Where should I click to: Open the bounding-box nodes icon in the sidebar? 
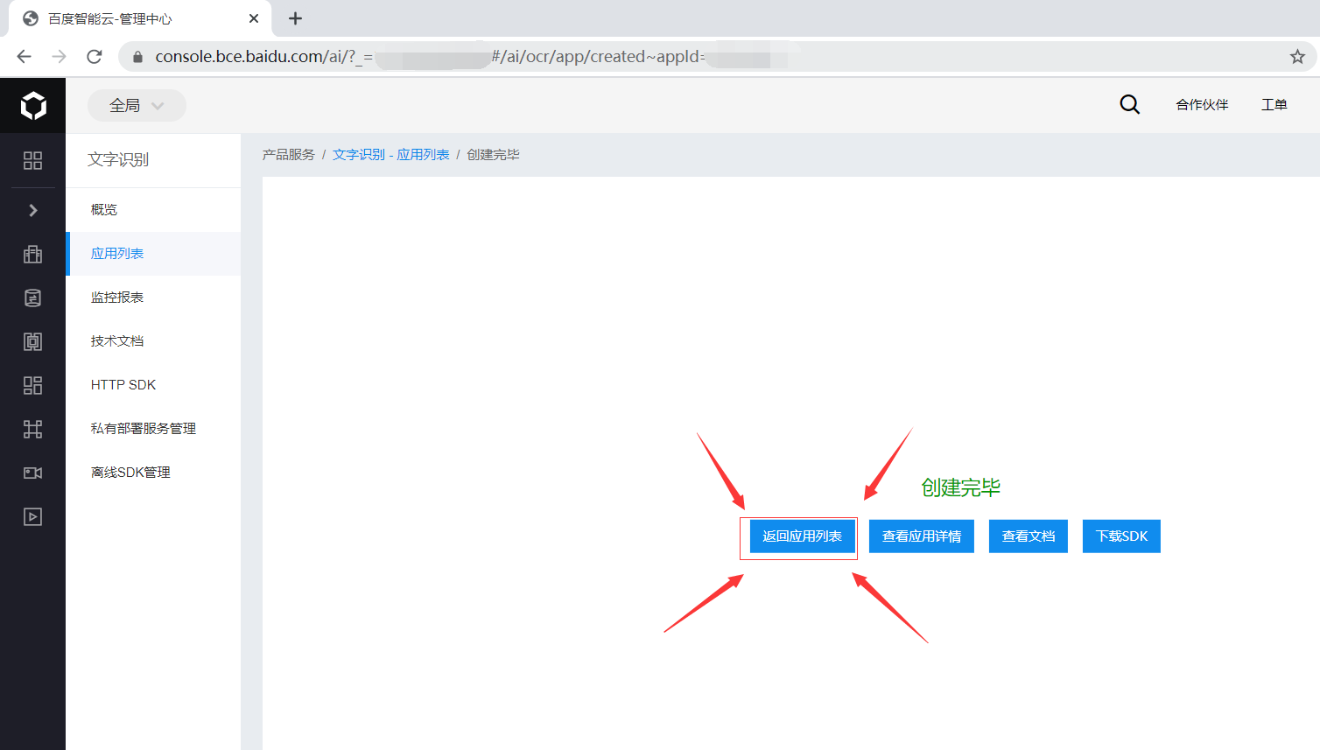click(32, 429)
